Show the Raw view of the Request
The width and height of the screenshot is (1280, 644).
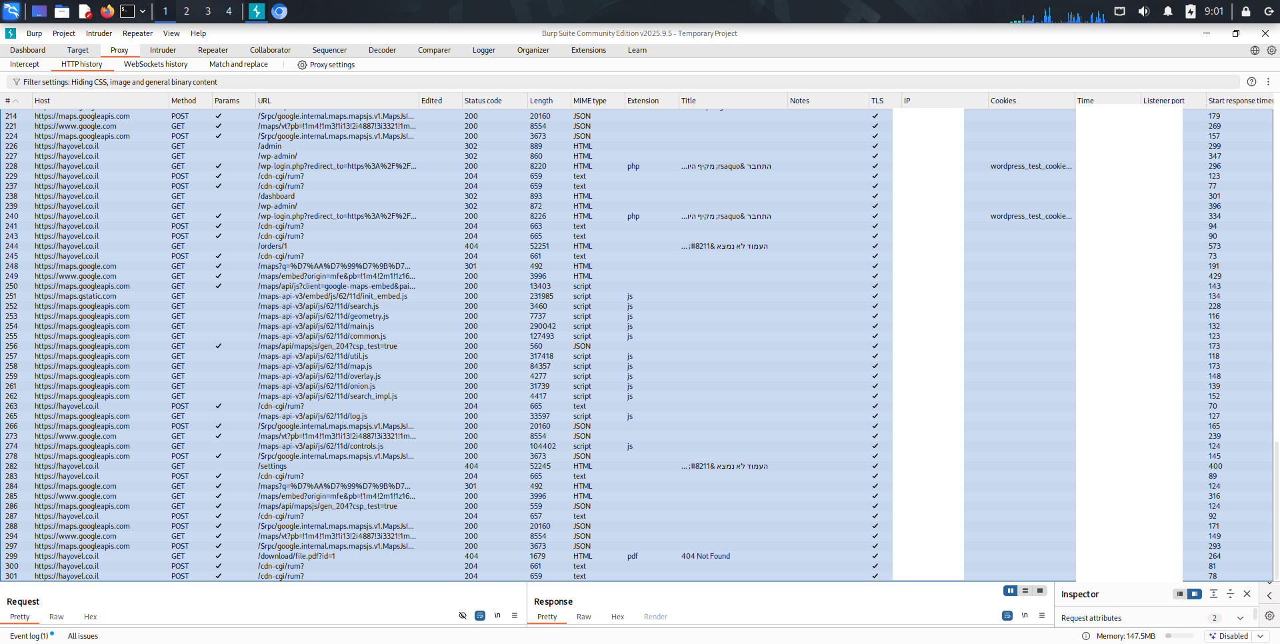57,617
